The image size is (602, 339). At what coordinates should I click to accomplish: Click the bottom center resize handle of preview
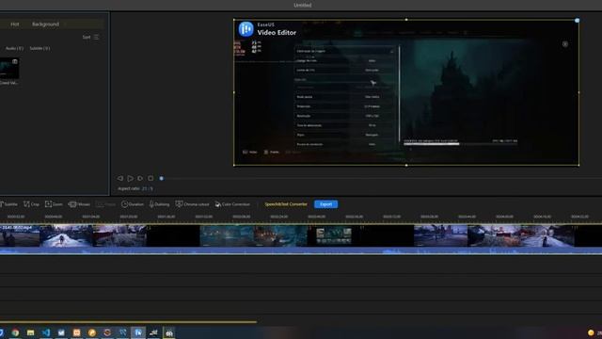click(406, 166)
